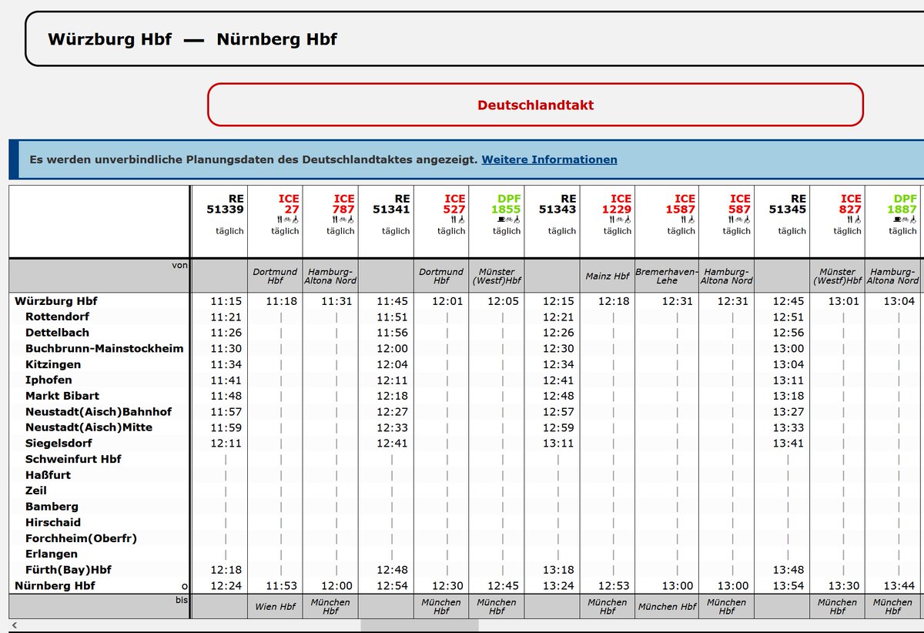This screenshot has height=633, width=924.
Task: Select the Markt Bibart station name
Action: pos(62,396)
